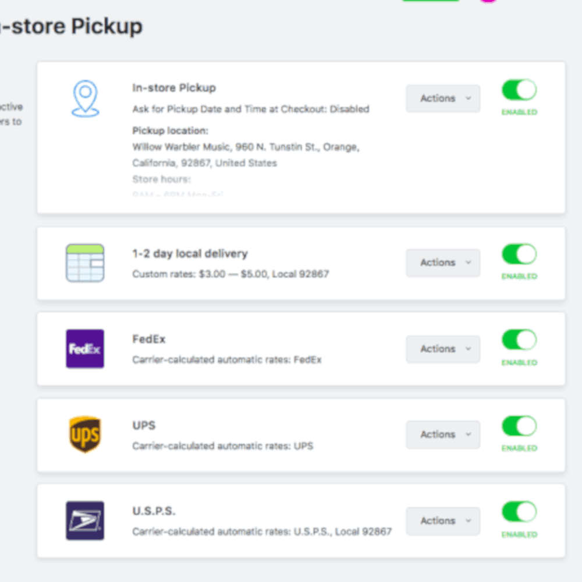Image resolution: width=582 pixels, height=582 pixels.
Task: Click the green badge at top of page
Action: (x=430, y=2)
